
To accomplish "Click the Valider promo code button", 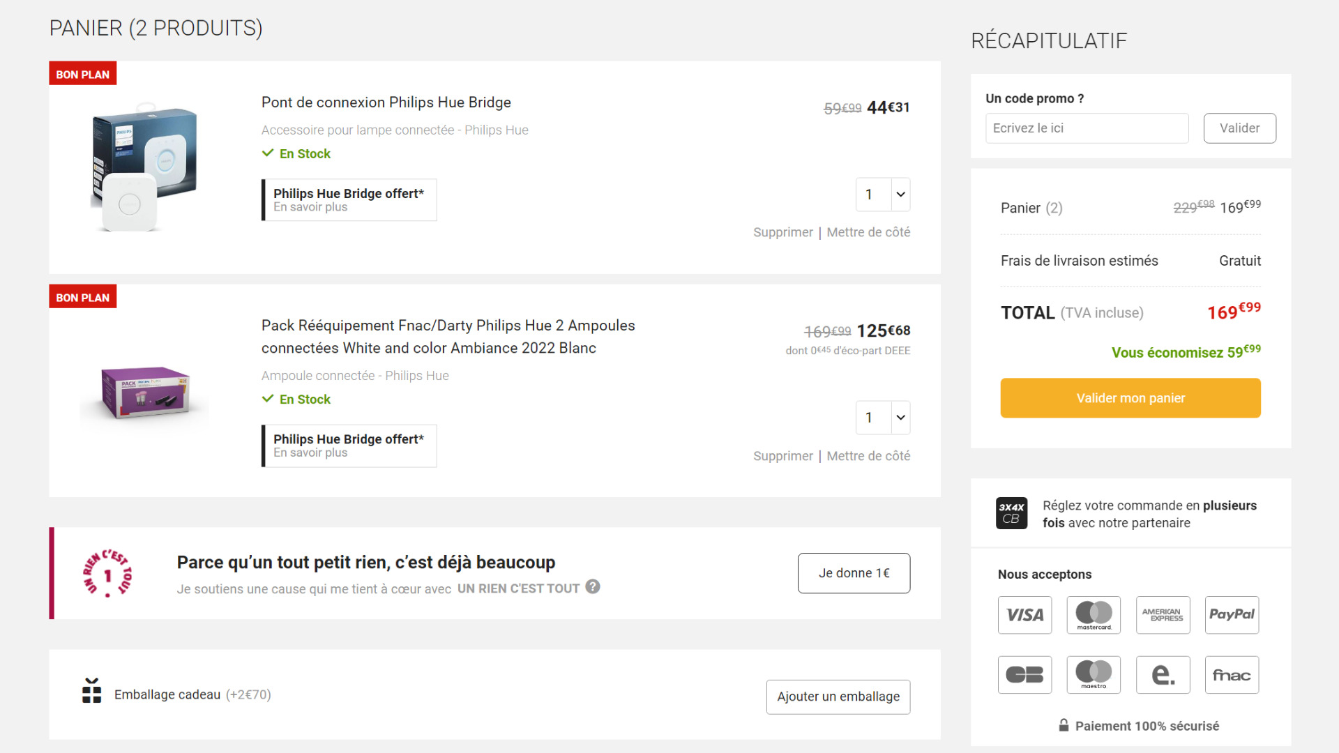I will click(x=1239, y=128).
